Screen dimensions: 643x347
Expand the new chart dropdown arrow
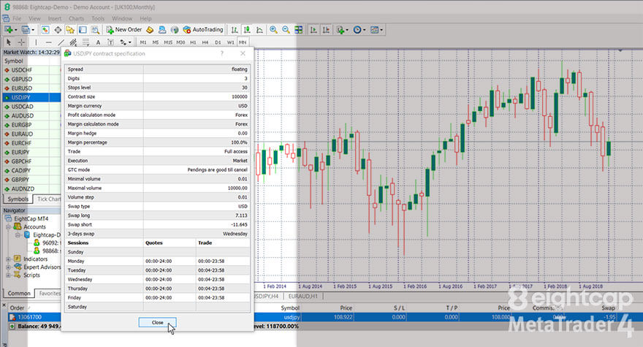point(15,30)
